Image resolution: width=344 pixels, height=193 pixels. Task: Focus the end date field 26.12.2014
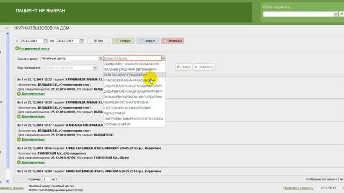pyautogui.click(x=68, y=41)
